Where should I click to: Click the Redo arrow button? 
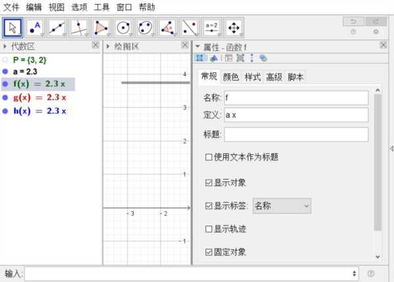point(376,22)
